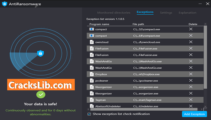This screenshot has width=211, height=120.
Task: Click the scroll up arrow of exception list
Action: click(x=205, y=24)
